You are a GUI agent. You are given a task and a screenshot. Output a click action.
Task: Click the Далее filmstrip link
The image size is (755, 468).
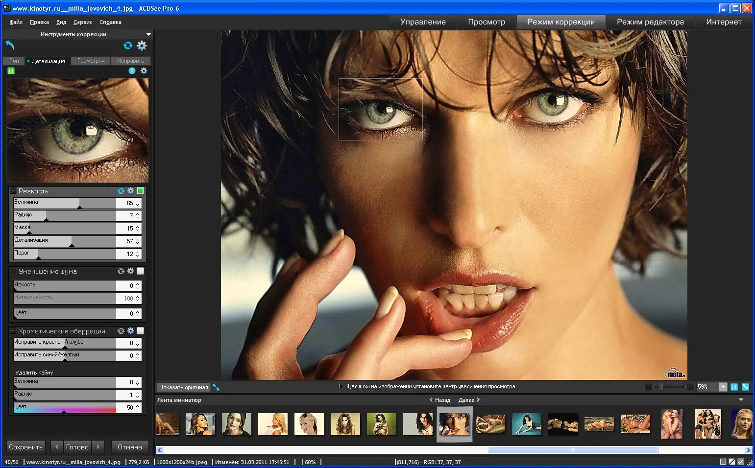point(469,400)
